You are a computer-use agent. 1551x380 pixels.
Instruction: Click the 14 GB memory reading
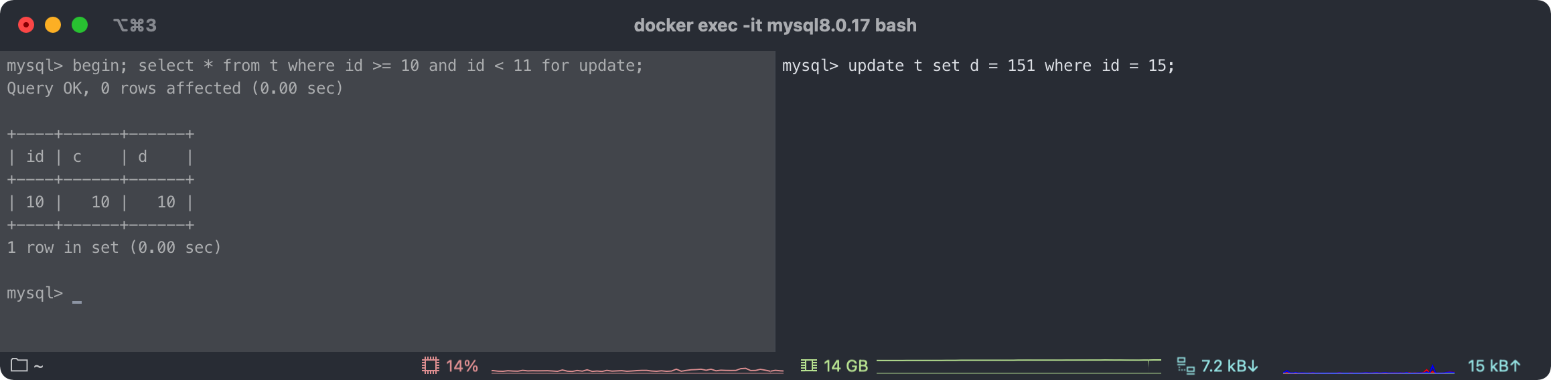pyautogui.click(x=845, y=366)
